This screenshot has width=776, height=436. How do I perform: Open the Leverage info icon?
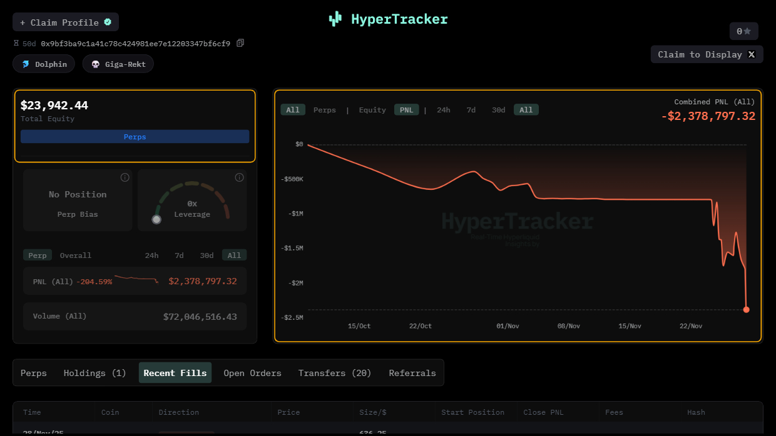(239, 177)
